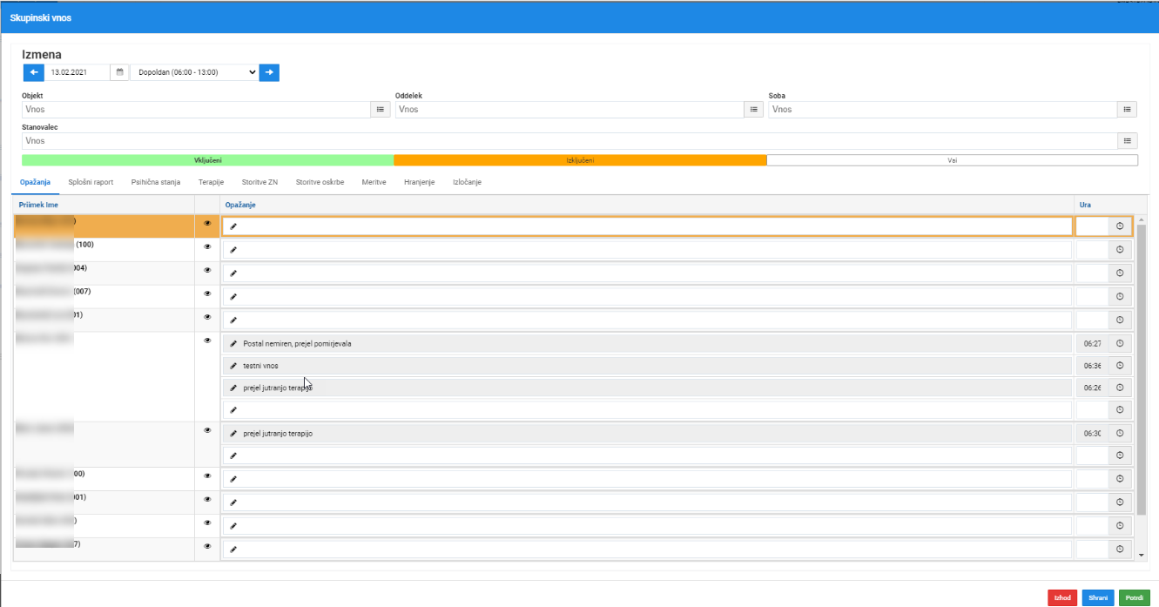Click the date field showing 13.02.2021
Image resolution: width=1159 pixels, height=607 pixels.
coord(77,72)
